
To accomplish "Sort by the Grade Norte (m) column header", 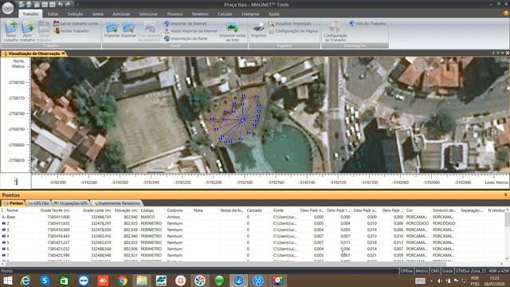I will pos(55,210).
